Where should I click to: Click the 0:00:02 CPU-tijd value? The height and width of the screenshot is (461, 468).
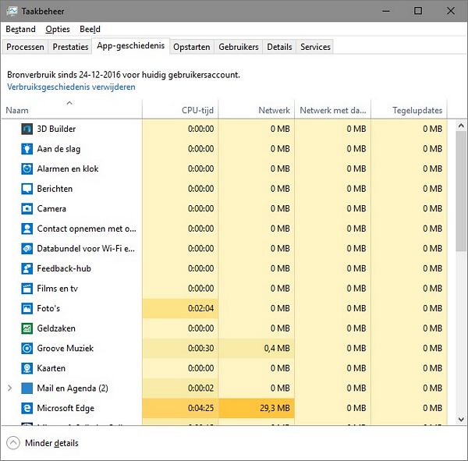(x=201, y=388)
